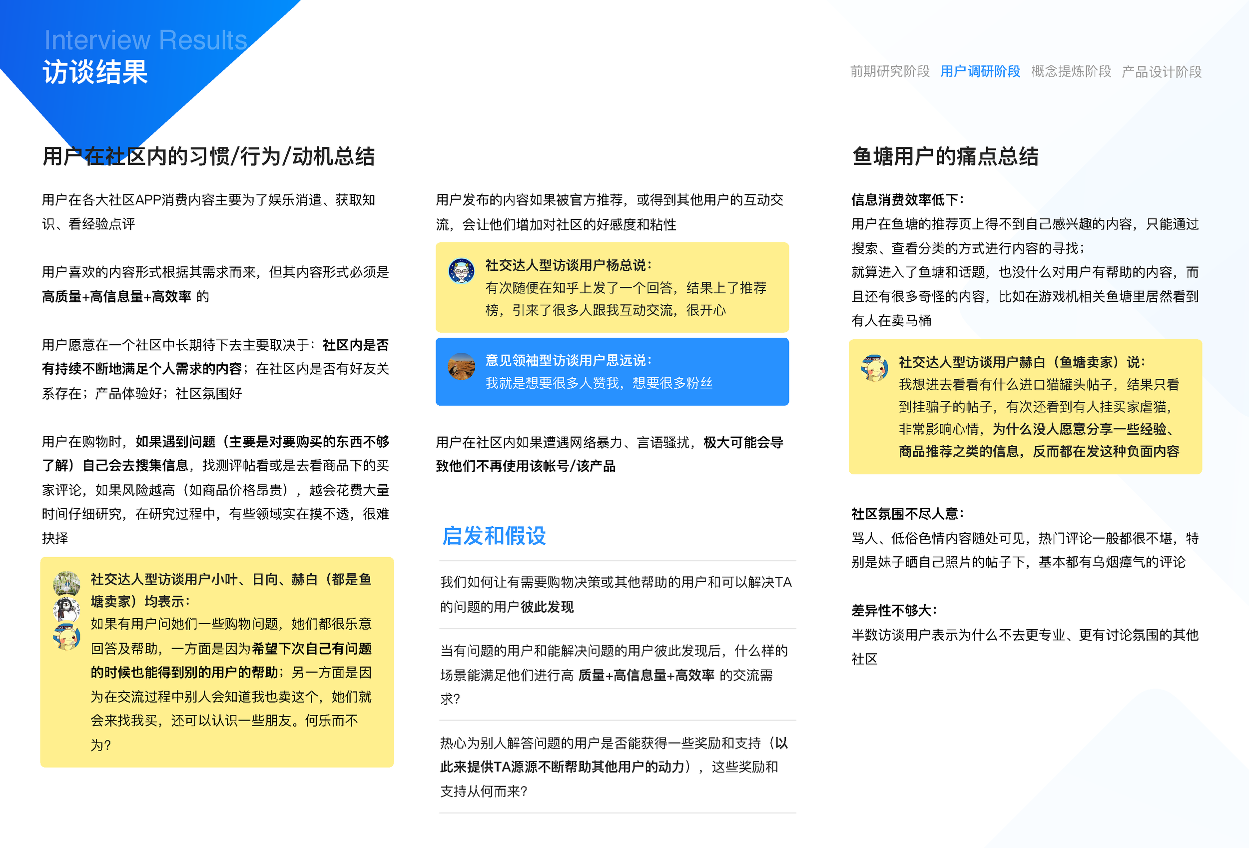Click avatar of interviewee 思远
This screenshot has height=848, width=1249.
[x=461, y=366]
